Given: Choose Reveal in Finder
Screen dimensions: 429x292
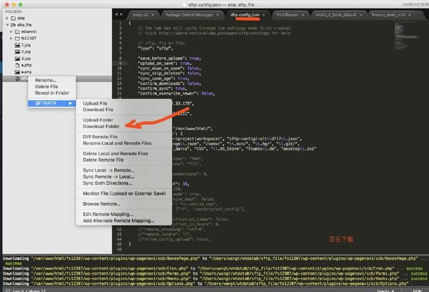Looking at the screenshot, I should 52,93.
